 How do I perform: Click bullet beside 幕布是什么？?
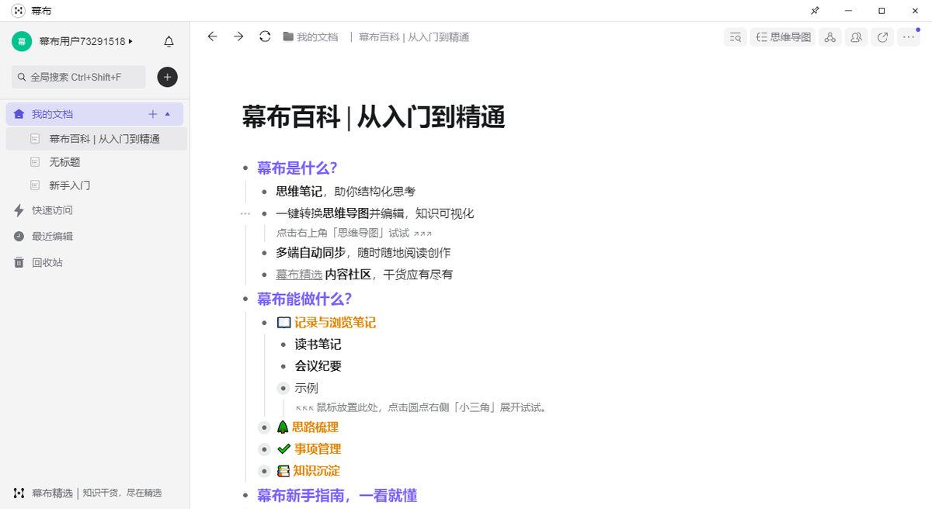[x=245, y=168]
